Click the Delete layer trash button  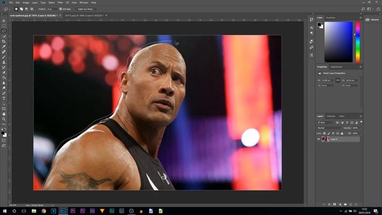click(356, 204)
